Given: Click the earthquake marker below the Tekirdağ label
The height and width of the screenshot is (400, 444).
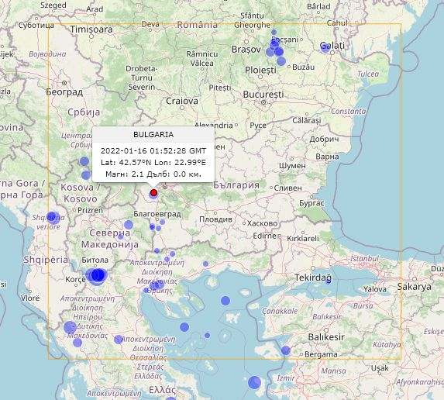Looking at the screenshot, I should (x=329, y=281).
